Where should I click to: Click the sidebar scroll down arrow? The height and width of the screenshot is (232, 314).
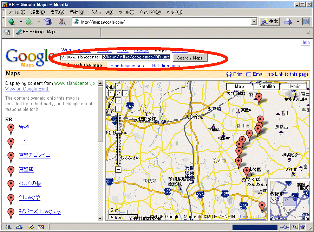[100, 218]
